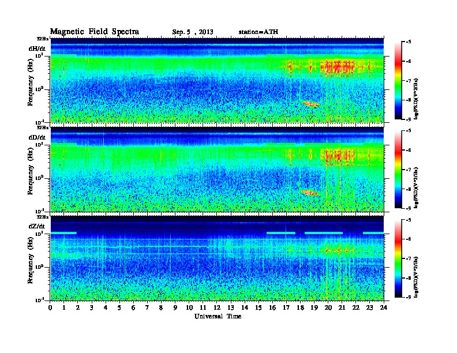Click hour tick label "24" on time axis

click(x=384, y=307)
